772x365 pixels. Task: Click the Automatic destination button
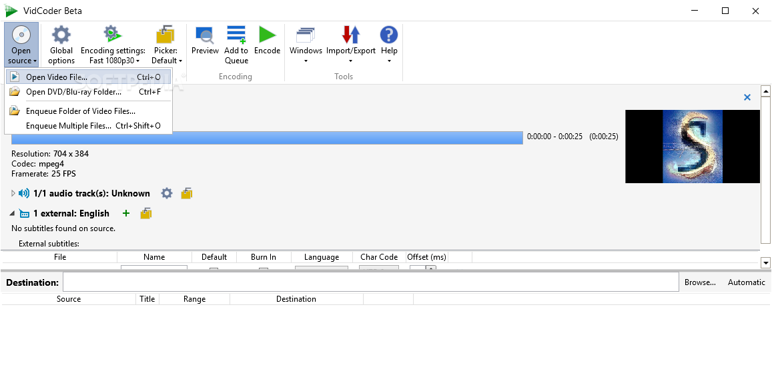click(x=747, y=282)
